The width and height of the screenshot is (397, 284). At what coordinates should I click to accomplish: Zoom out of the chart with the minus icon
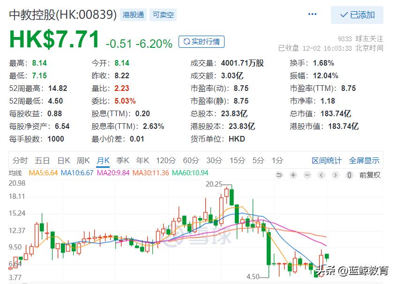(307, 175)
